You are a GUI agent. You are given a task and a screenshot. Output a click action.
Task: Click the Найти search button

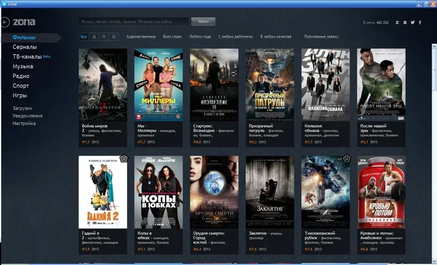(x=203, y=21)
